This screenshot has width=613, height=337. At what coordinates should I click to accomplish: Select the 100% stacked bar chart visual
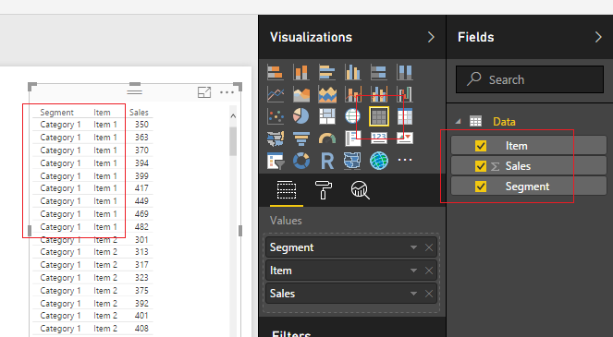pos(378,72)
